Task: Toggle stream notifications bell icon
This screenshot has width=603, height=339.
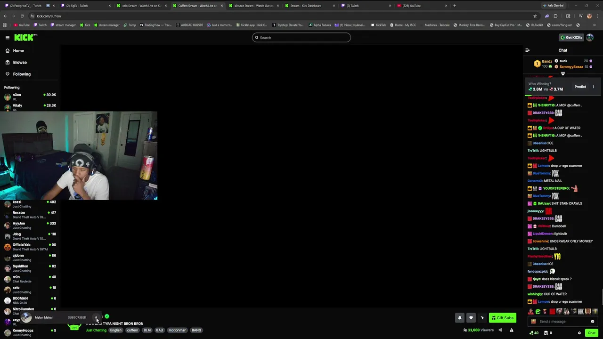Action: tap(460, 318)
